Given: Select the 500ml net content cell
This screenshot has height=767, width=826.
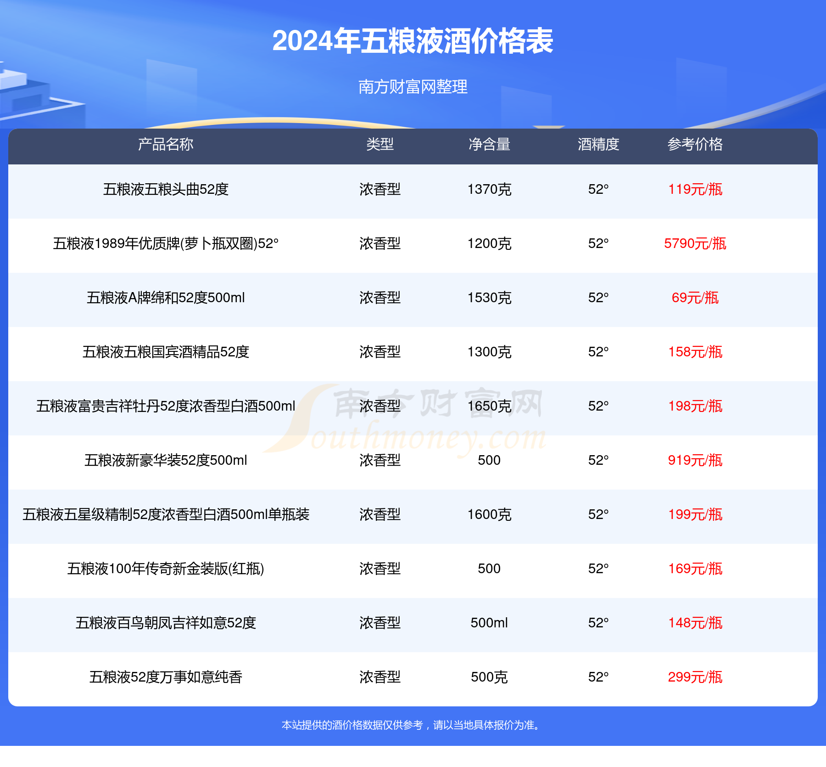Looking at the screenshot, I should tap(489, 623).
